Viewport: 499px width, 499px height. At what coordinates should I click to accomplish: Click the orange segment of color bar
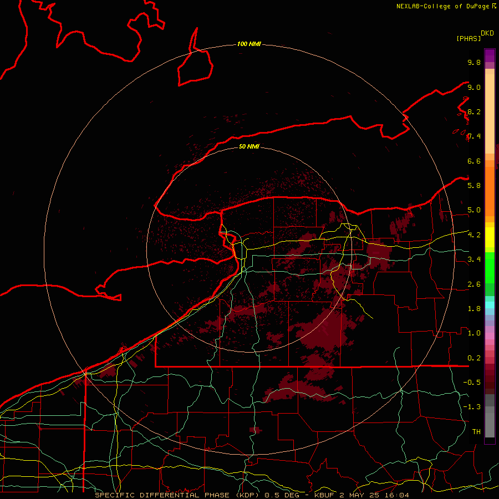[x=490, y=191]
